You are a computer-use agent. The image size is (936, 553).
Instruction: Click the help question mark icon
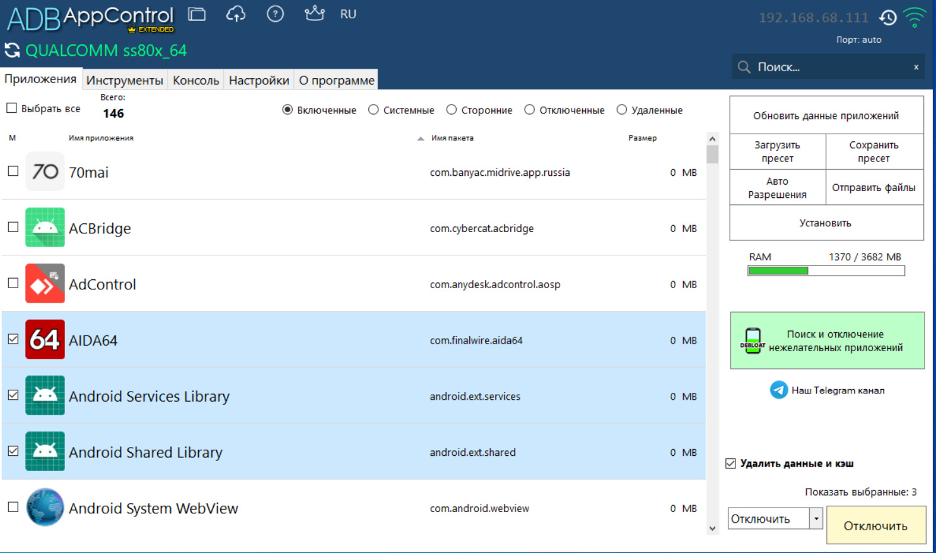pos(275,14)
